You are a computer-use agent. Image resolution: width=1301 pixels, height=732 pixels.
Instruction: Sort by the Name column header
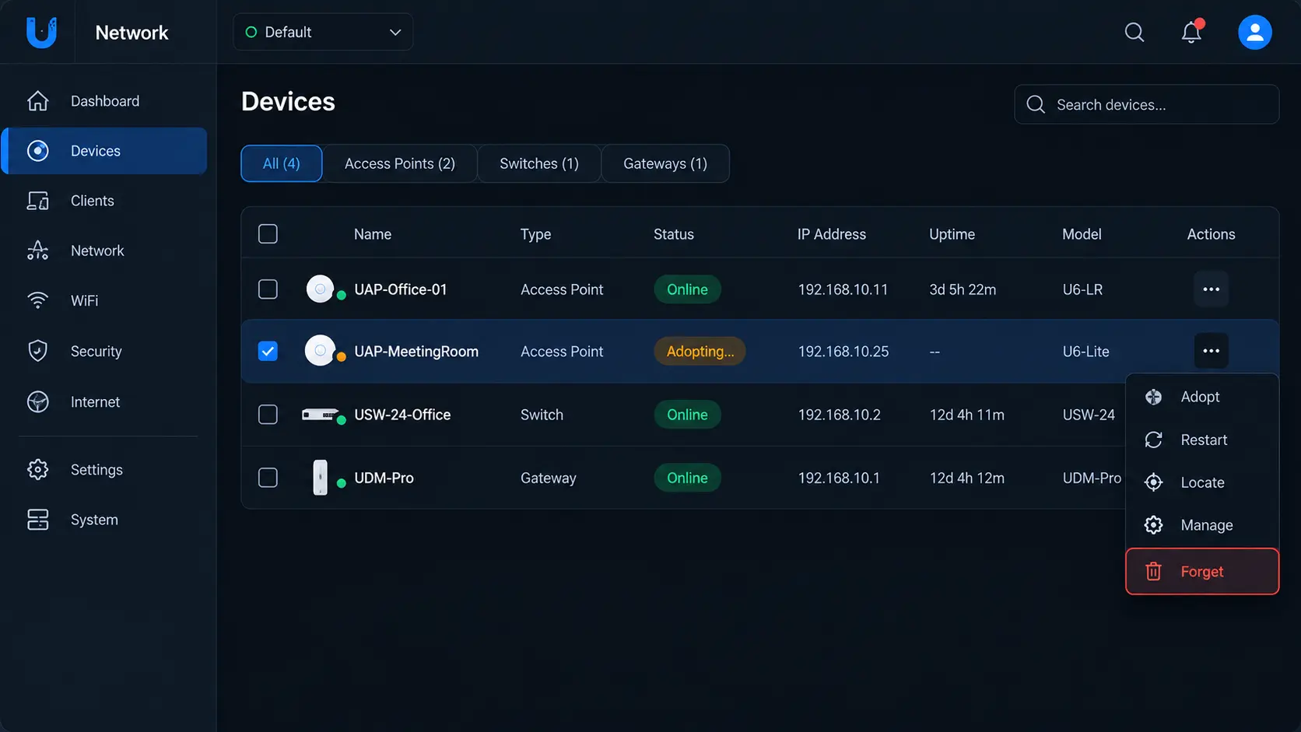coord(373,234)
